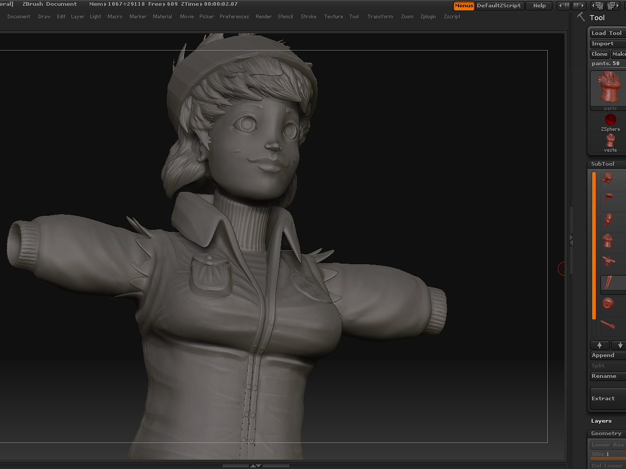The image size is (626, 469).
Task: Open the Light menu
Action: (x=95, y=17)
